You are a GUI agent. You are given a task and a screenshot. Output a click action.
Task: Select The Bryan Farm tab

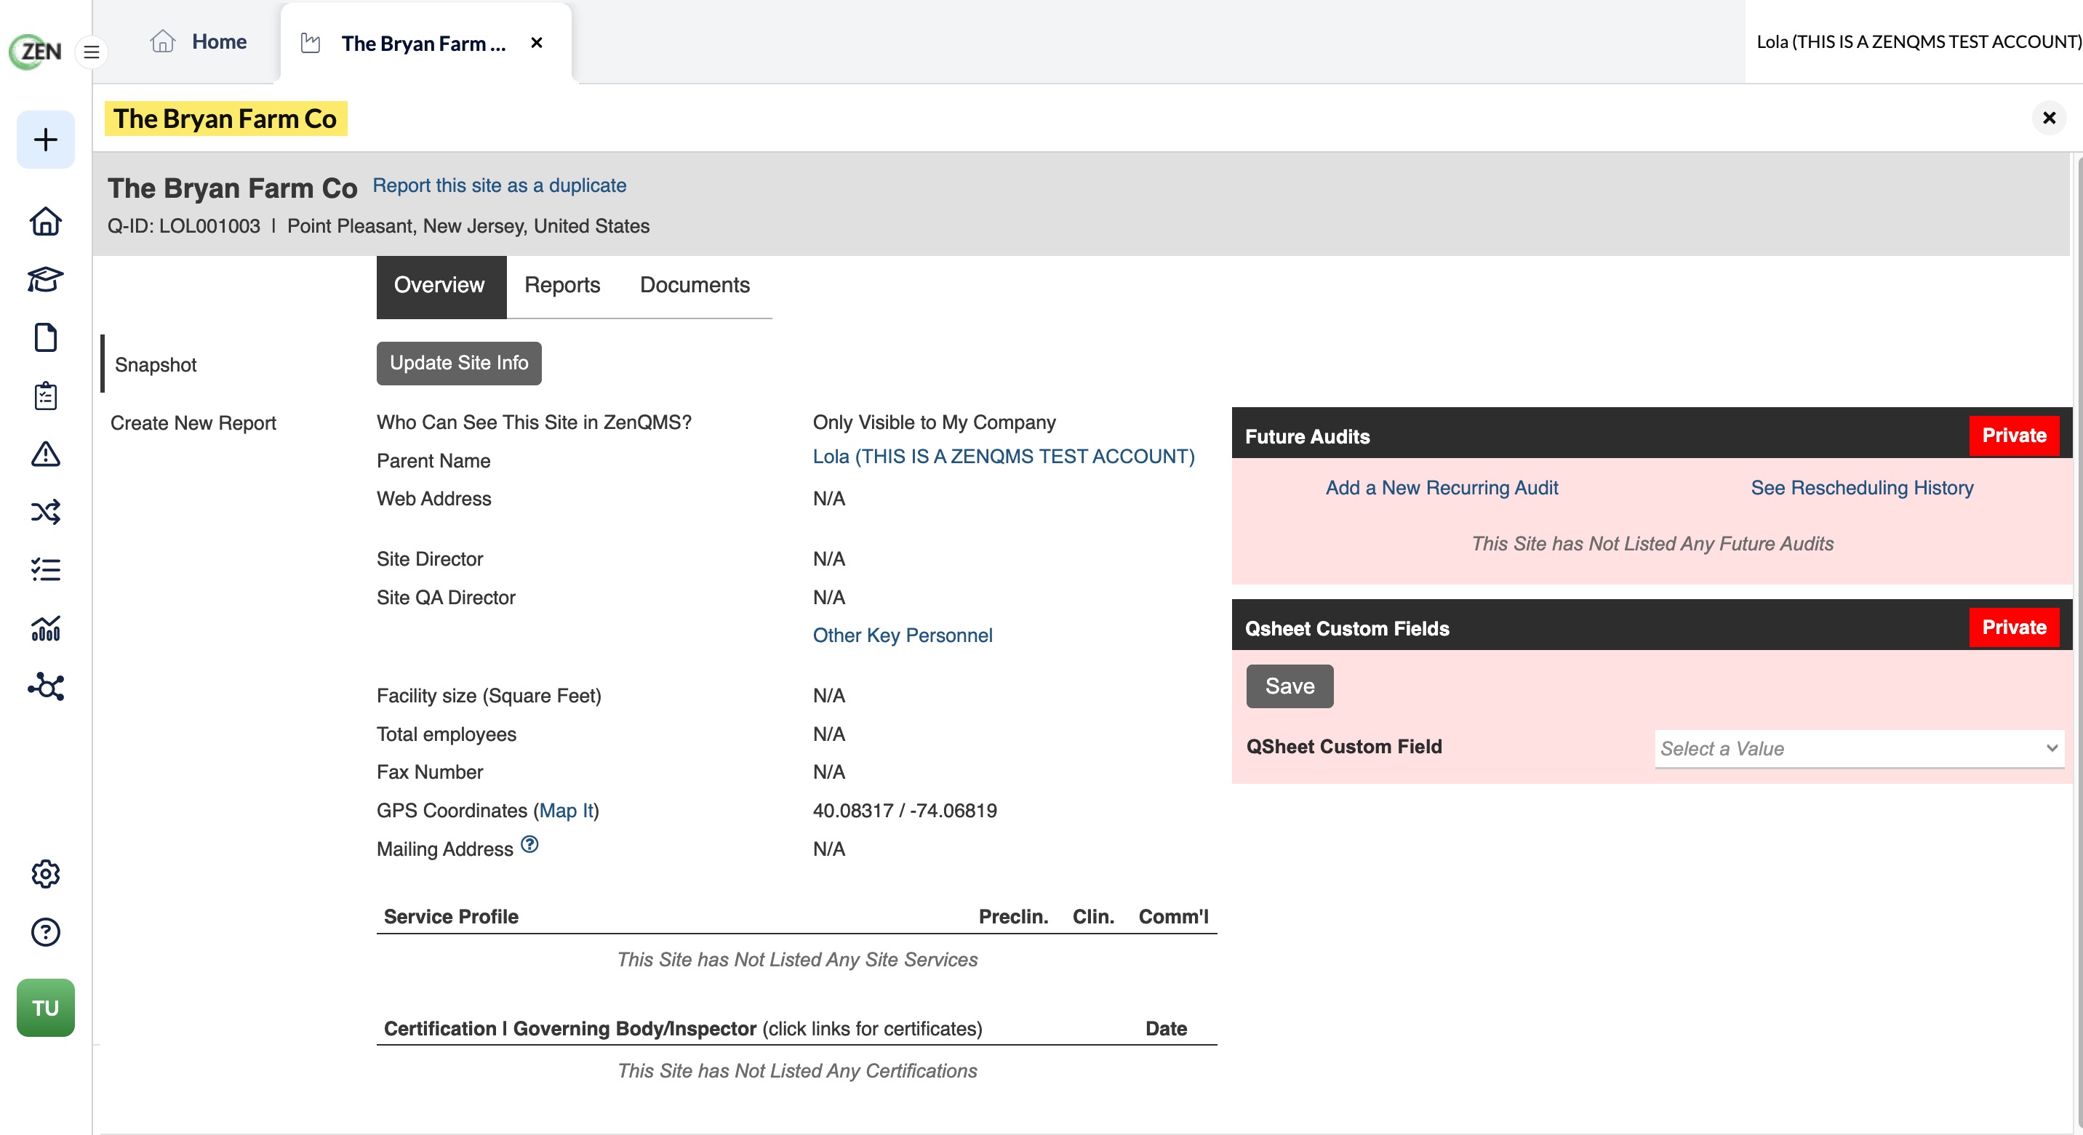425,43
